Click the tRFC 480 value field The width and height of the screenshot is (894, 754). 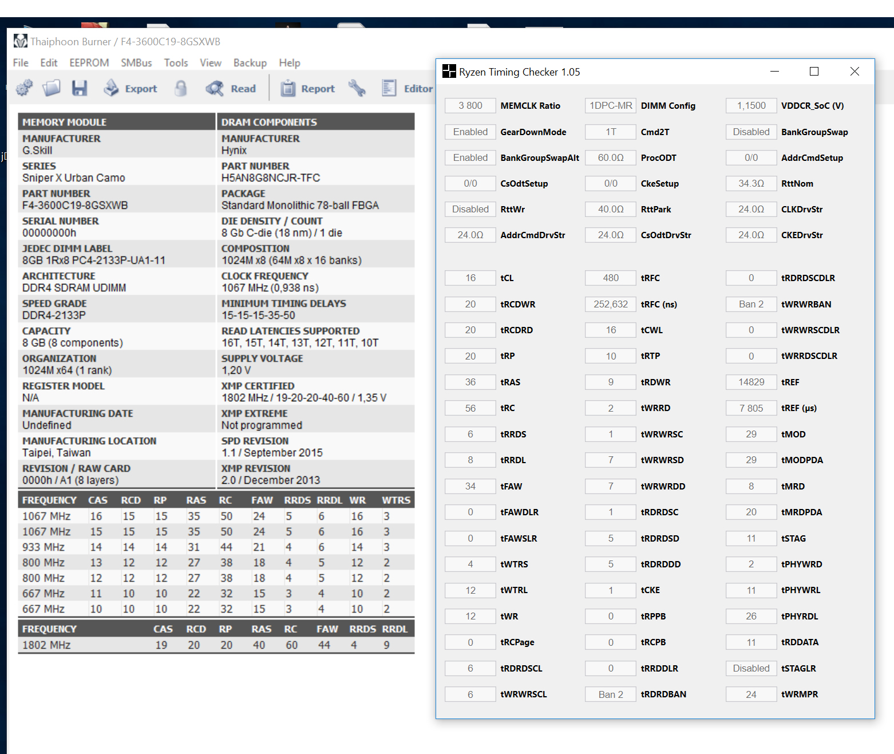[611, 278]
